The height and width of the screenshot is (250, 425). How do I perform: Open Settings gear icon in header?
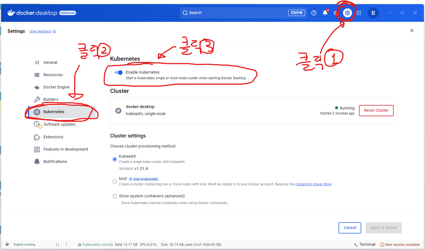coord(347,13)
